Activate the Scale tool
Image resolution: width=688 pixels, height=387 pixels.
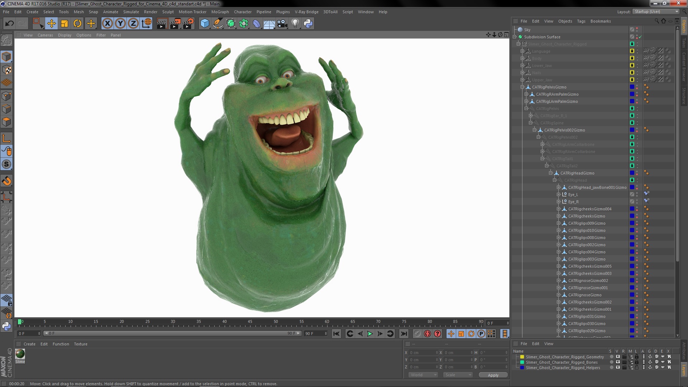[64, 24]
